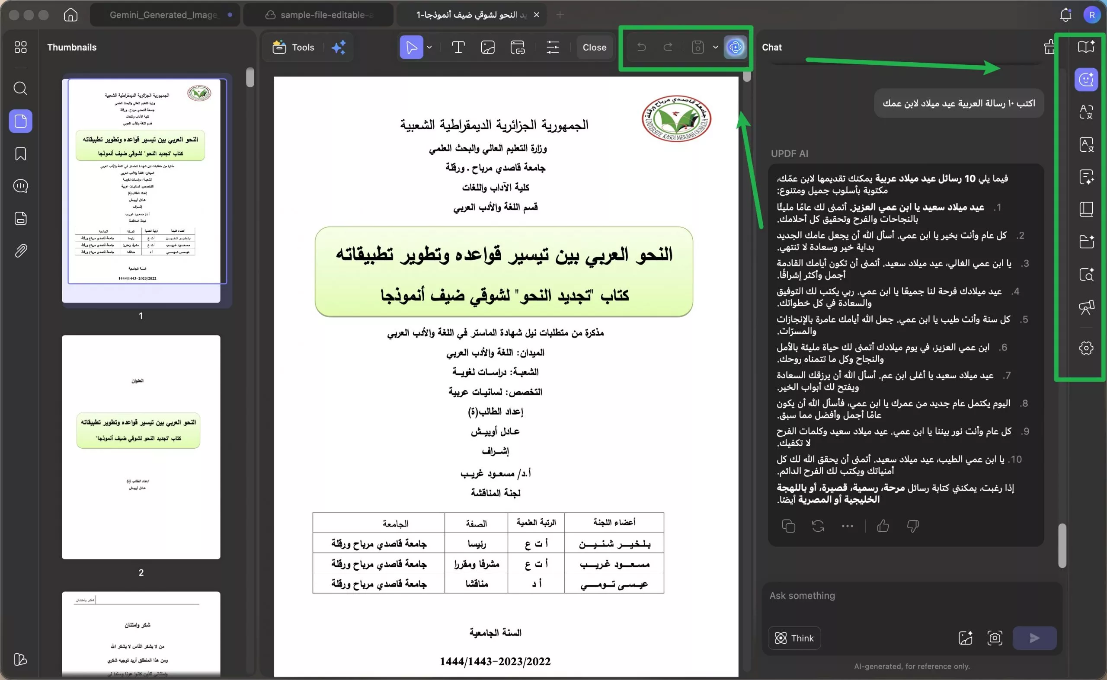Select the thumbnails panel icon
The height and width of the screenshot is (680, 1107).
click(20, 121)
